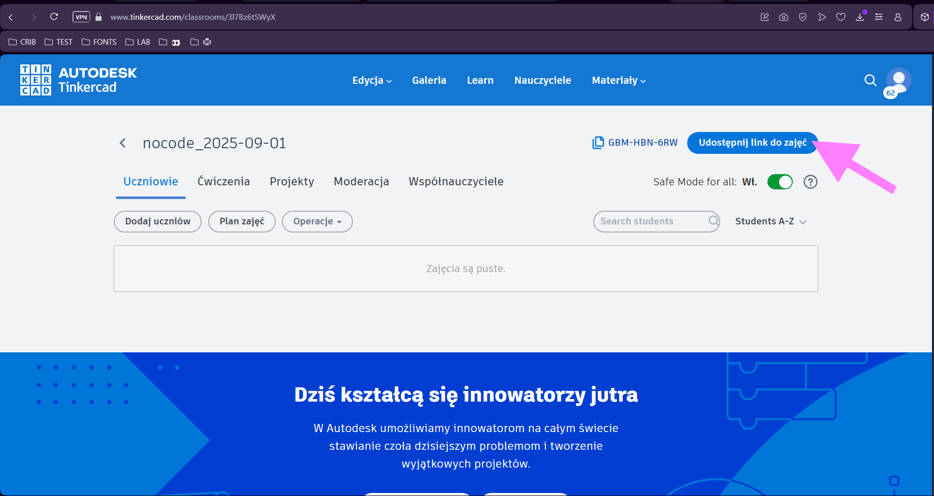Open the Safe Mode help question mark
Image resolution: width=934 pixels, height=496 pixels.
810,182
